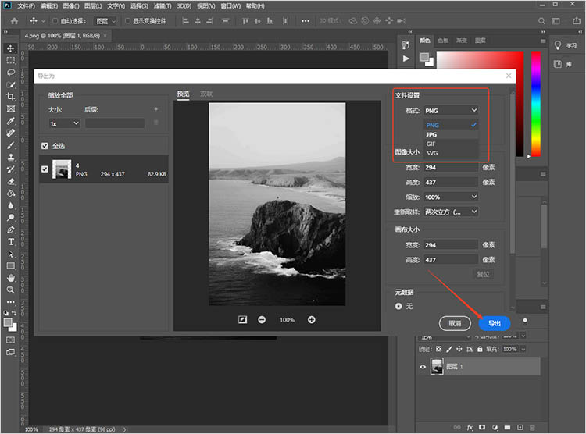
Task: Select the Pen tool
Action: pyautogui.click(x=10, y=229)
